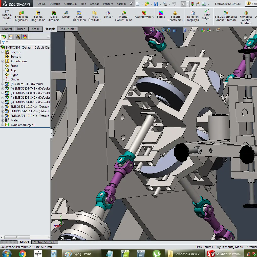Expand the Geçmiş tree node
This screenshot has height=257, width=257.
(x=3, y=52)
